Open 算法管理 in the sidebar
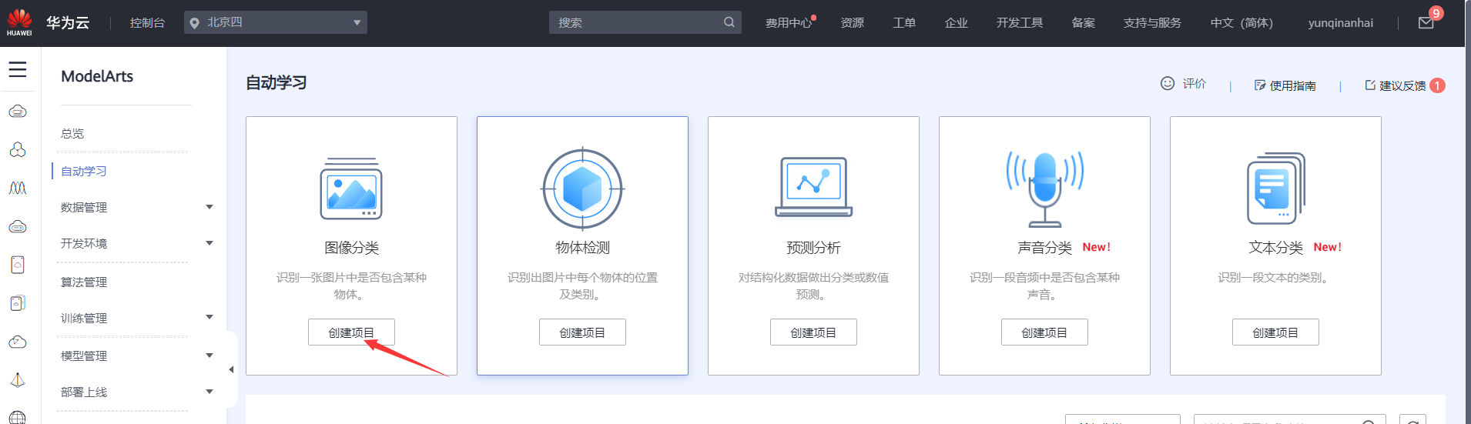Image resolution: width=1471 pixels, height=424 pixels. click(x=84, y=282)
